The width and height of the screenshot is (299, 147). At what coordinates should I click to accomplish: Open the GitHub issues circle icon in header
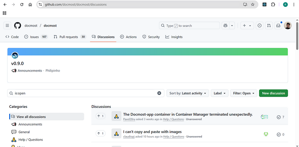(x=259, y=26)
